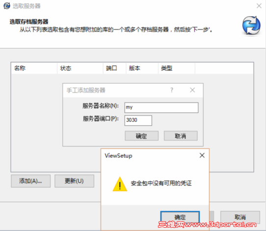This screenshot has width=266, height=231.
Task: Close the 选取服务器 wizard window
Action: point(259,6)
